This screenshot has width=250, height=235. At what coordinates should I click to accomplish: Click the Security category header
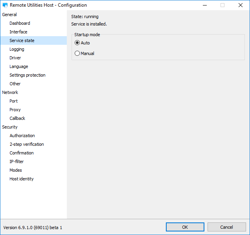10,127
